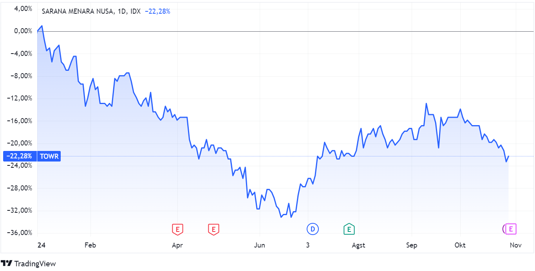535x271 pixels.
Task: Click the 0,00% axis label
Action: [x=23, y=31]
